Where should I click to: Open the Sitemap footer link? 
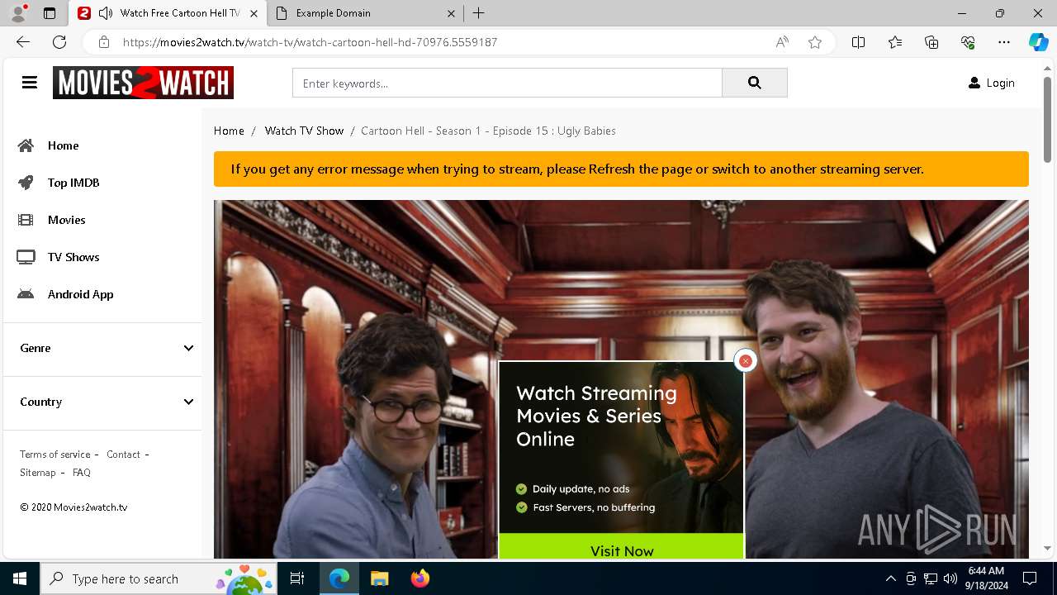(38, 473)
